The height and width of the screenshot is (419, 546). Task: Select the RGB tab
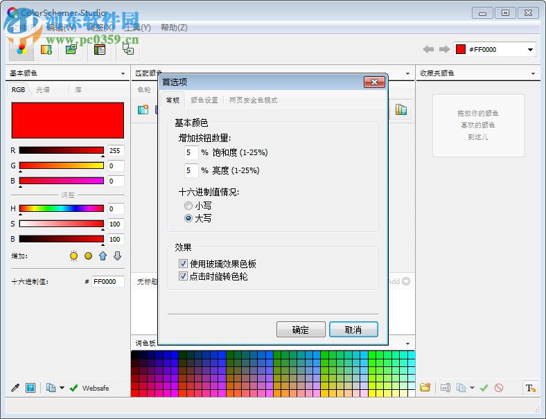click(x=19, y=89)
